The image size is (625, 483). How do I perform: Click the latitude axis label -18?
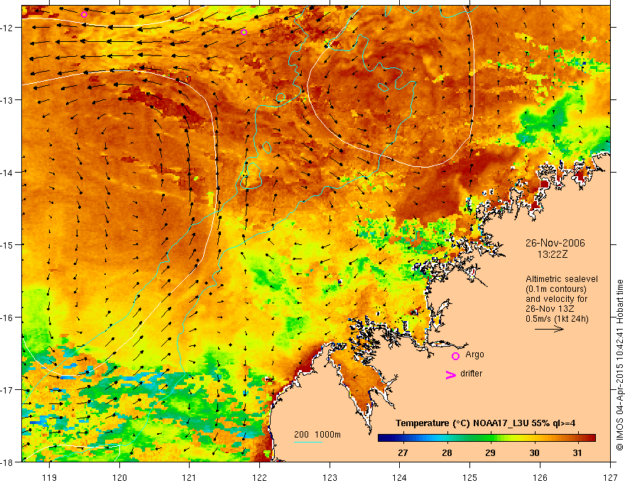[x=7, y=462]
